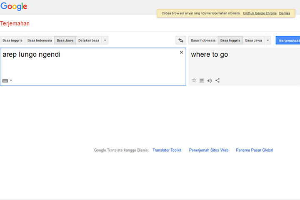Select all translated text icon
Viewport: 300px width, 200px height.
202,80
